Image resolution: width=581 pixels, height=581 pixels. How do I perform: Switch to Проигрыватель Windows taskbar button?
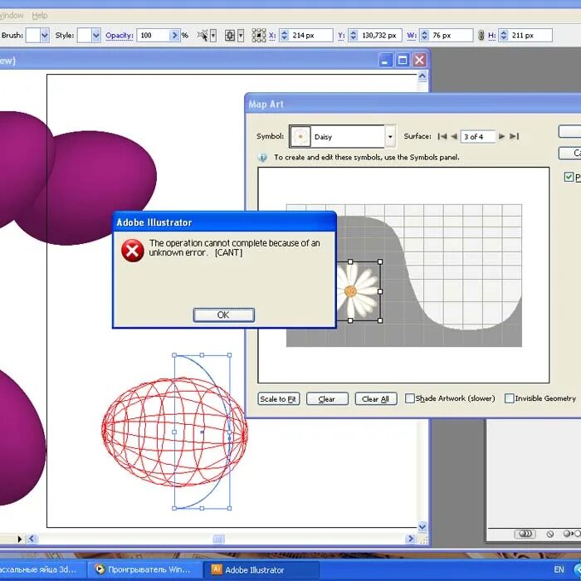[145, 569]
